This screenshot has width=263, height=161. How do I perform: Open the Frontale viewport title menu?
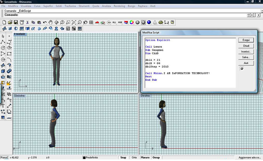click(x=20, y=34)
